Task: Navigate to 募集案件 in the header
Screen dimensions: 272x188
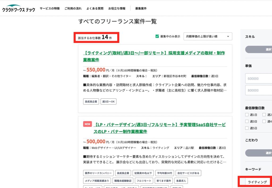Action: [x=141, y=8]
